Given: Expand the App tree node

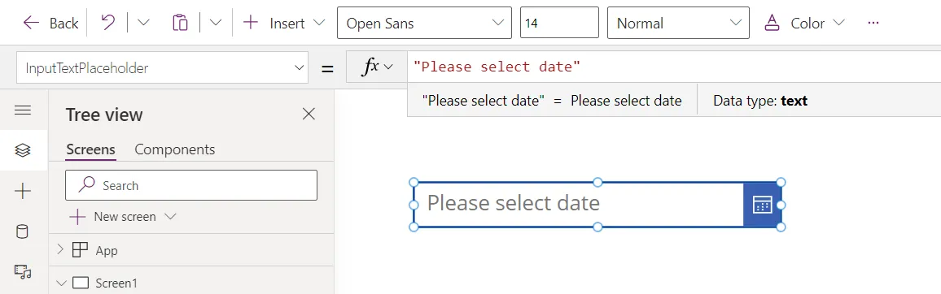Looking at the screenshot, I should 60,249.
